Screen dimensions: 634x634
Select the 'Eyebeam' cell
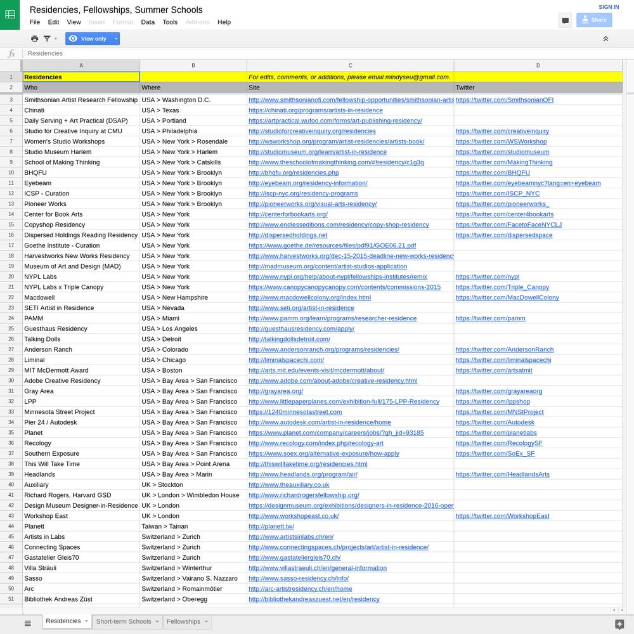pos(81,183)
